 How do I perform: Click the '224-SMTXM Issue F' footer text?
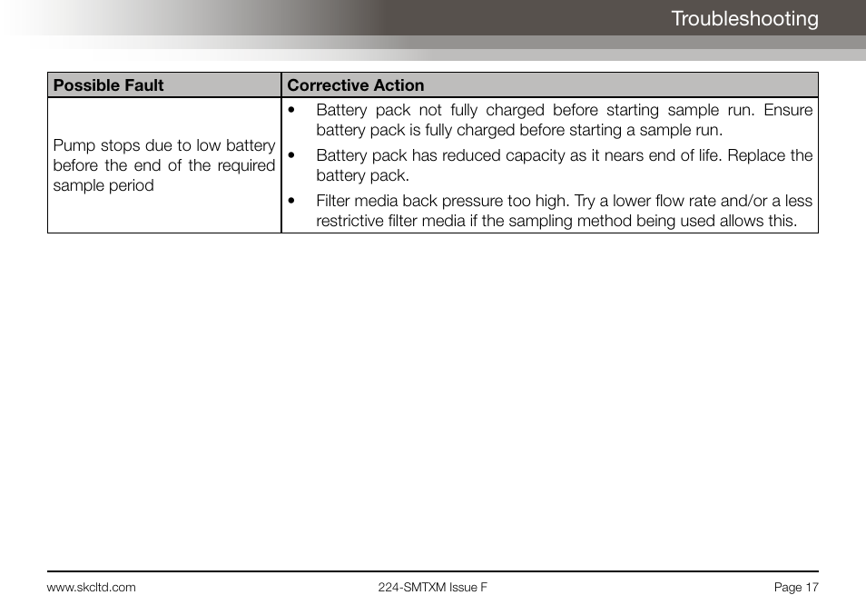tap(432, 588)
